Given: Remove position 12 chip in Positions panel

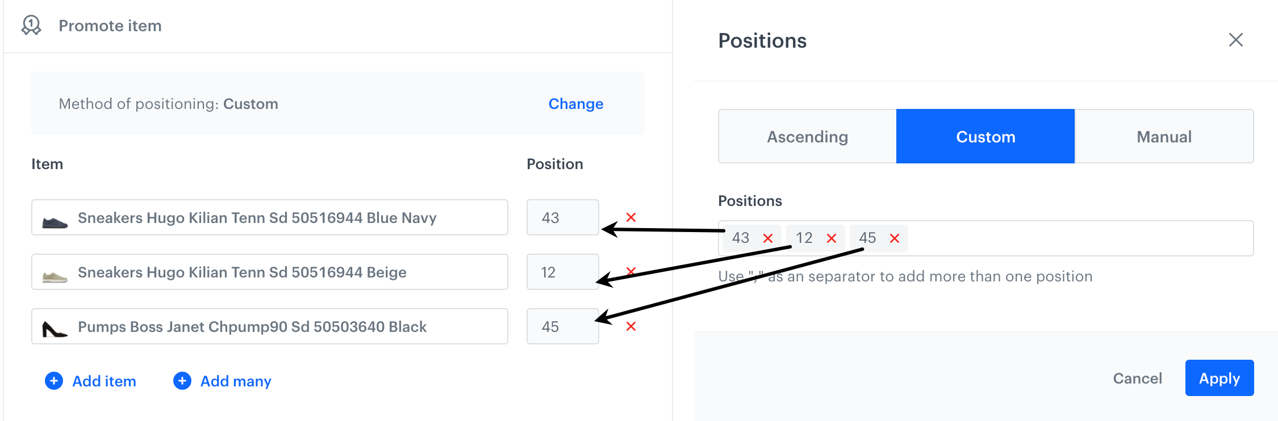Looking at the screenshot, I should tap(833, 238).
